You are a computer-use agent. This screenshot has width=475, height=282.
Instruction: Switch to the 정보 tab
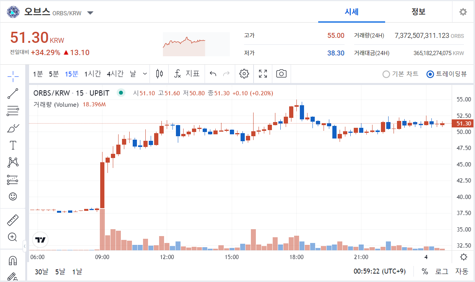[x=418, y=11]
